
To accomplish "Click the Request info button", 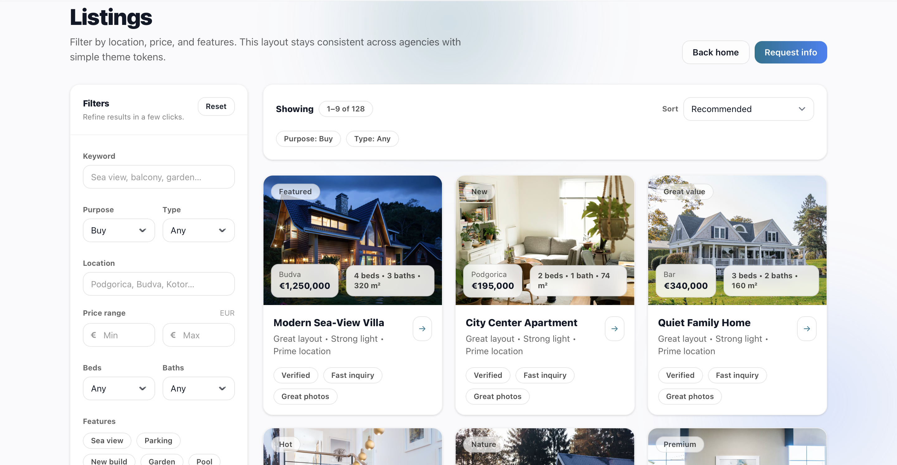I will pyautogui.click(x=790, y=52).
